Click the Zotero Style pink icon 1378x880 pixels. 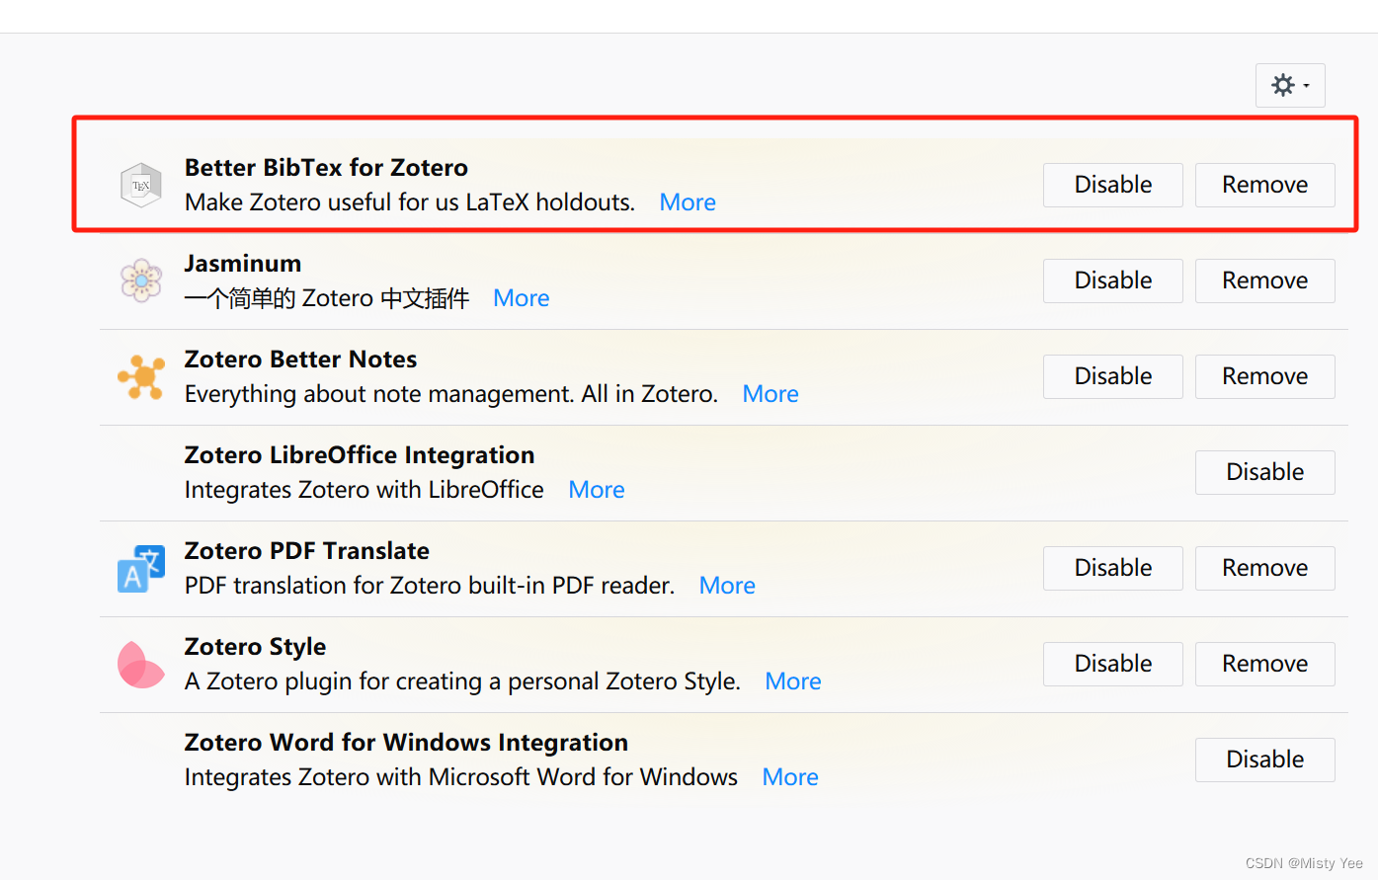[x=141, y=664]
